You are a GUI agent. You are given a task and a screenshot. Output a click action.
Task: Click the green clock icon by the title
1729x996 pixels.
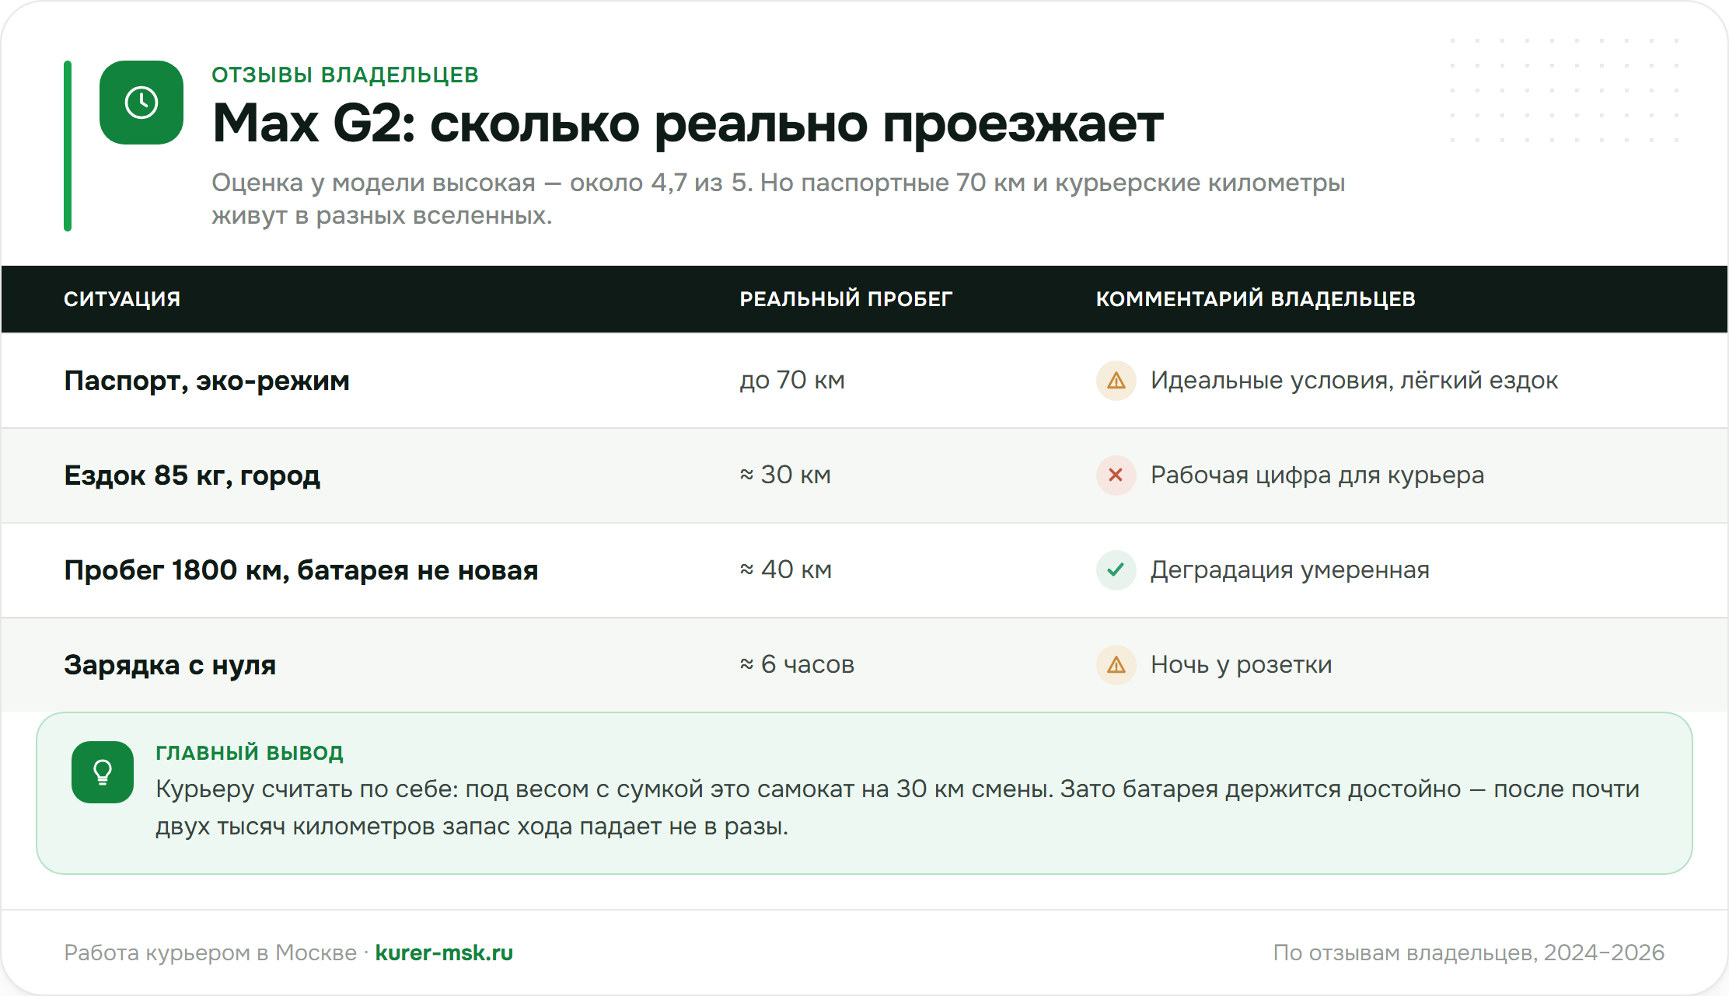coord(141,103)
